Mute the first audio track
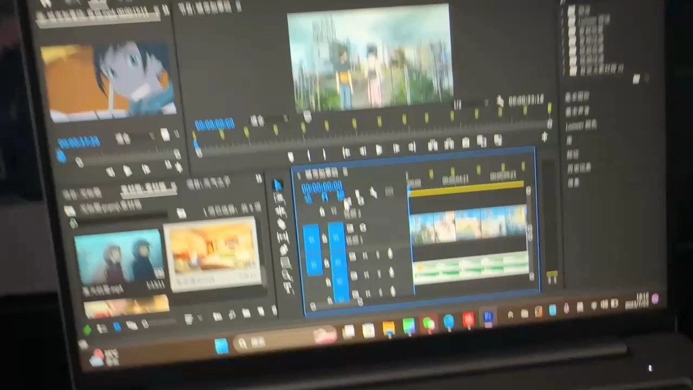Screen dimensions: 693x390 [x=365, y=256]
